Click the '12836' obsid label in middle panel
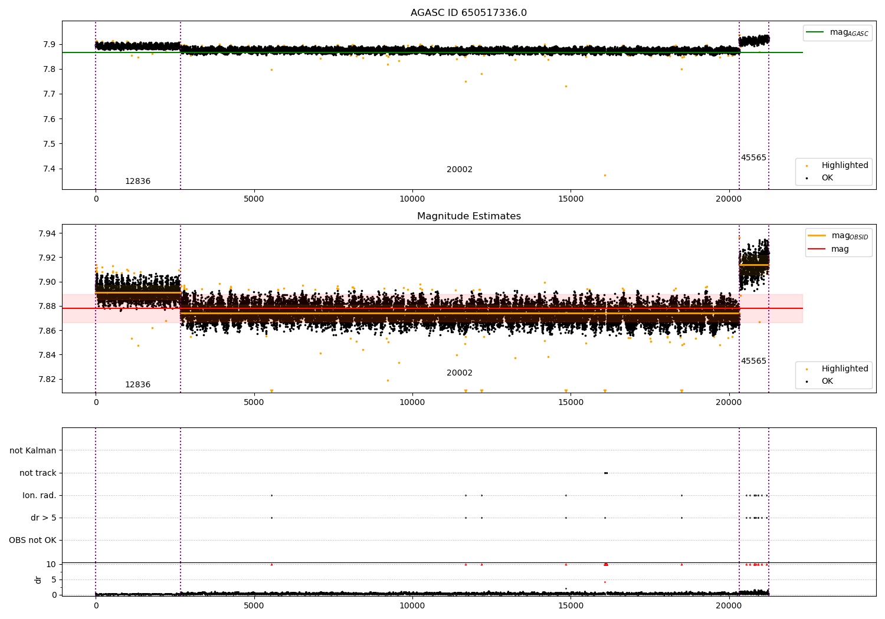Image resolution: width=885 pixels, height=619 pixels. point(137,385)
